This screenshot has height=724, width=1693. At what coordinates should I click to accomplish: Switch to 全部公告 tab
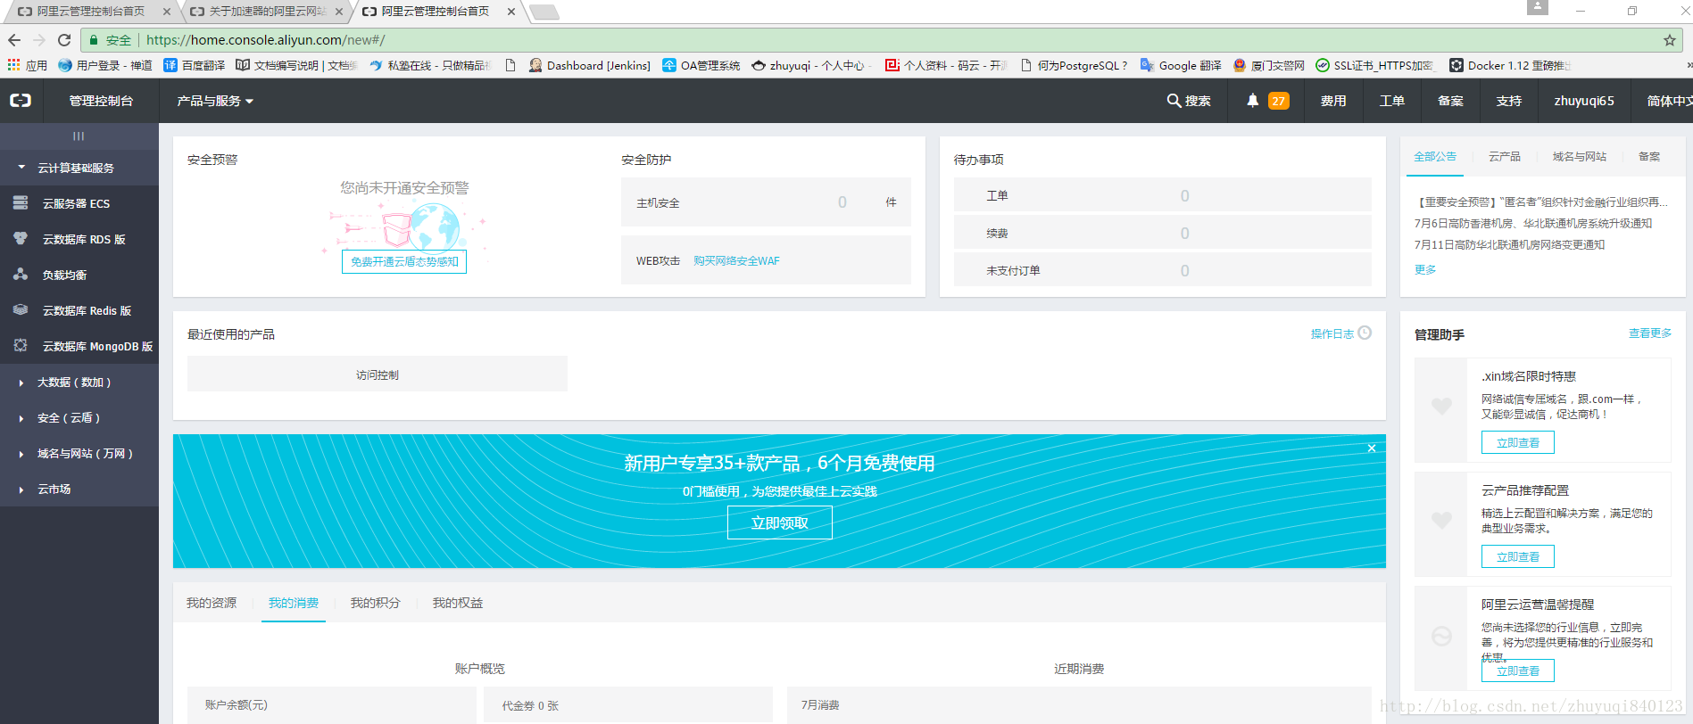pyautogui.click(x=1435, y=156)
